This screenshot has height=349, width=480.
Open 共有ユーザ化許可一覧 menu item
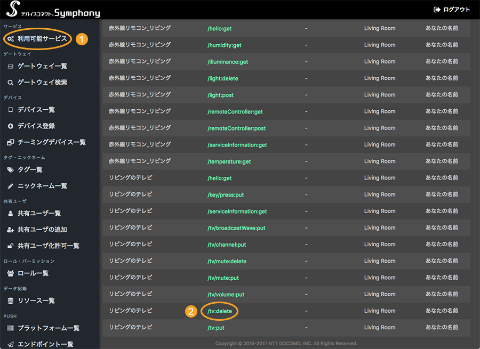click(49, 246)
